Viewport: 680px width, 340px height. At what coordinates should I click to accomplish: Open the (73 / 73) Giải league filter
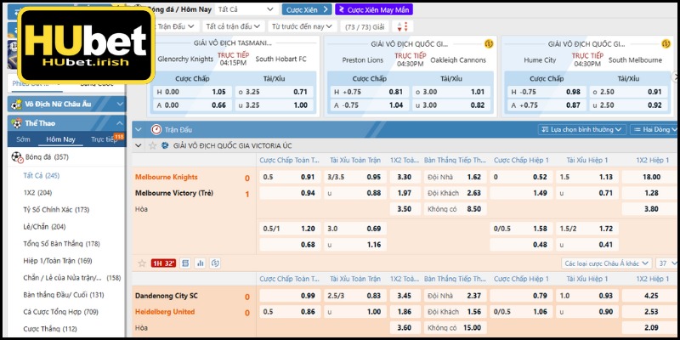365,26
